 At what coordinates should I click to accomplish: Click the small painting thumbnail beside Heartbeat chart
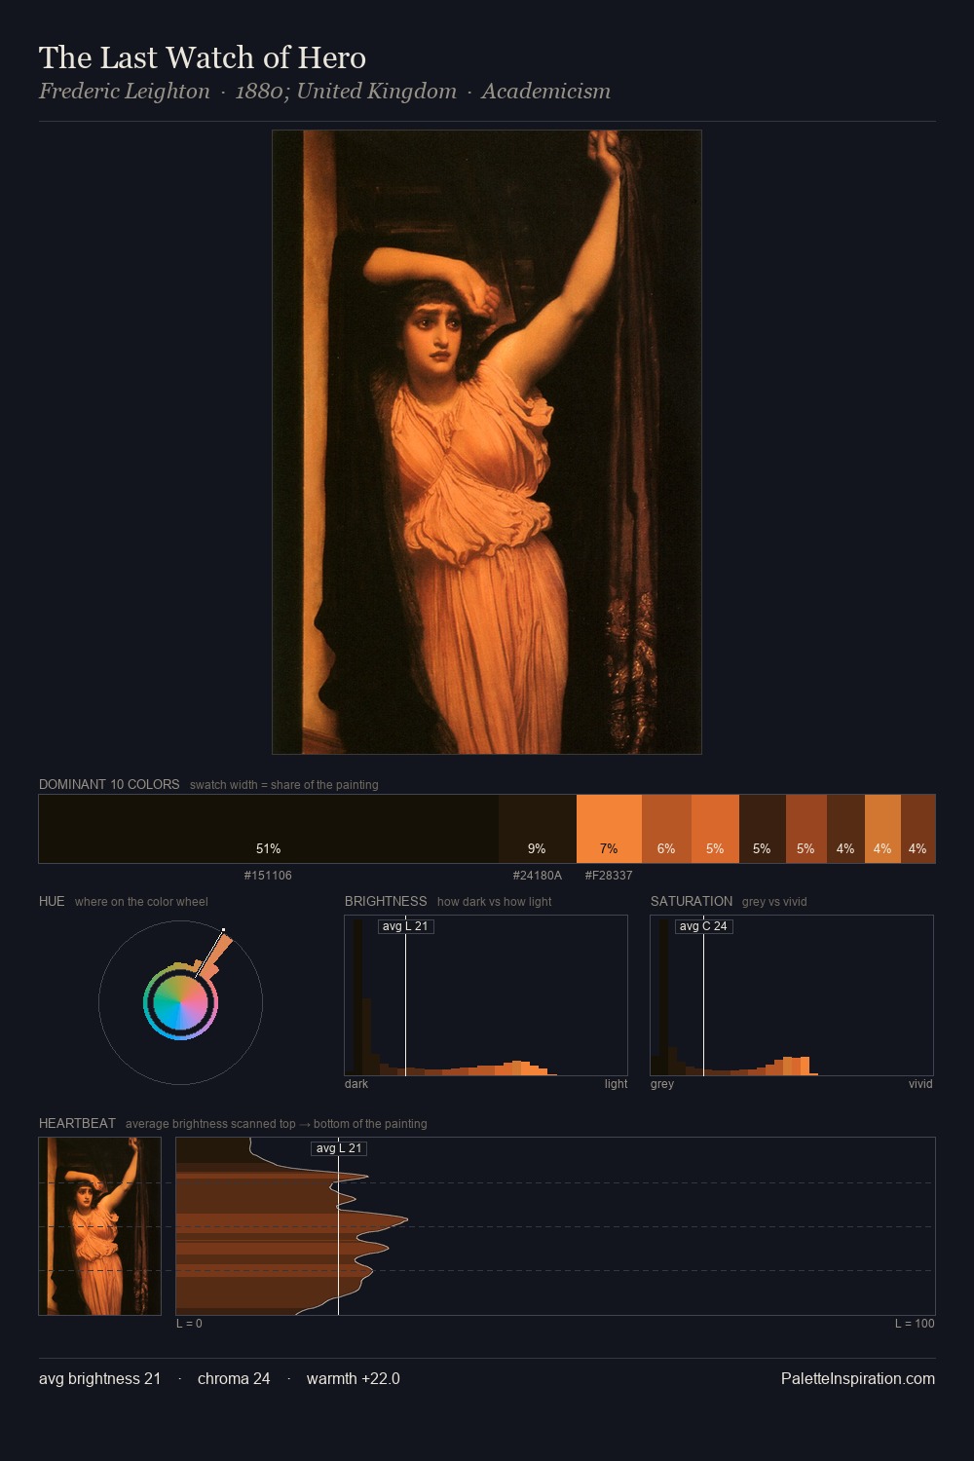pos(99,1226)
